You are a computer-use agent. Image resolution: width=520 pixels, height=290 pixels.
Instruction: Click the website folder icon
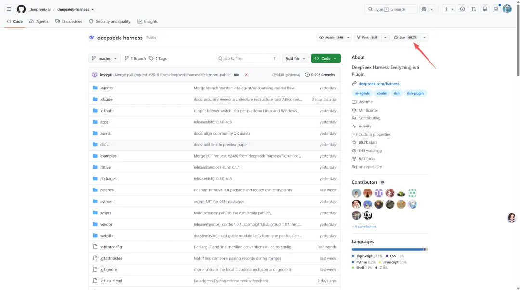[x=95, y=235]
